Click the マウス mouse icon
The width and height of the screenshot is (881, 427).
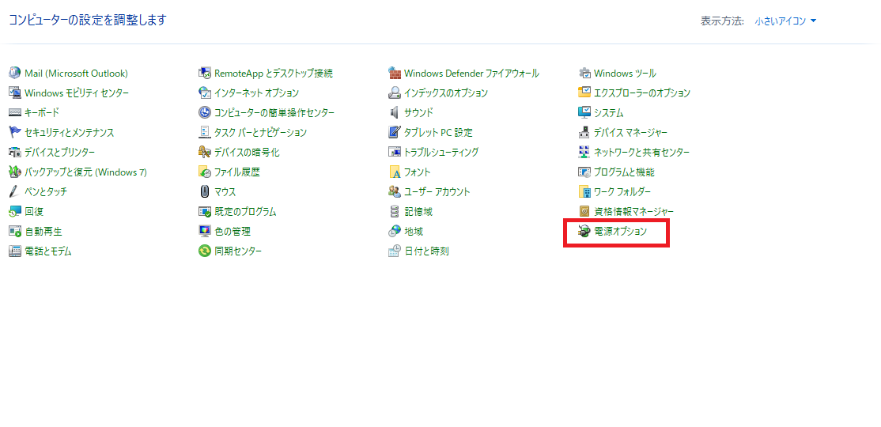tap(205, 192)
